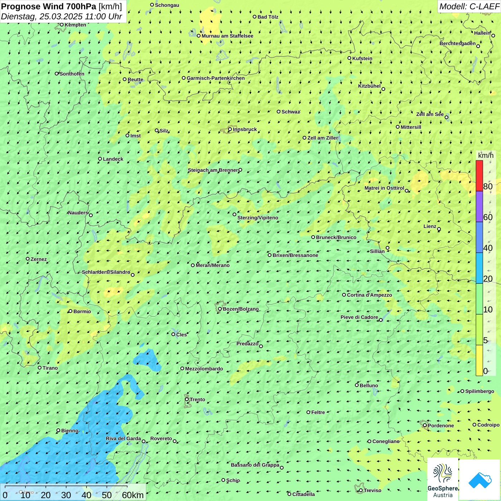The height and width of the screenshot is (501, 501).
Task: Click the 'Berchtesgaden' label
Action: (458, 43)
